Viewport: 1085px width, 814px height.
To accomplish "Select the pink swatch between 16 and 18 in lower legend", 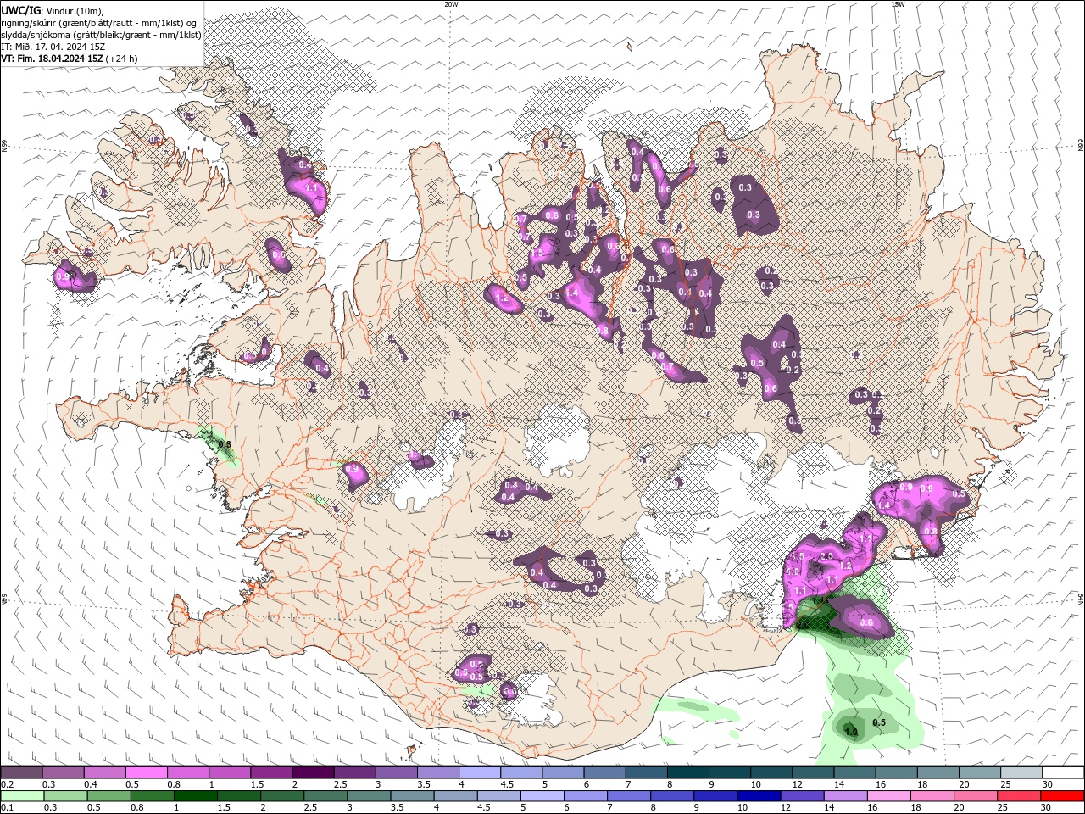I will point(889,796).
